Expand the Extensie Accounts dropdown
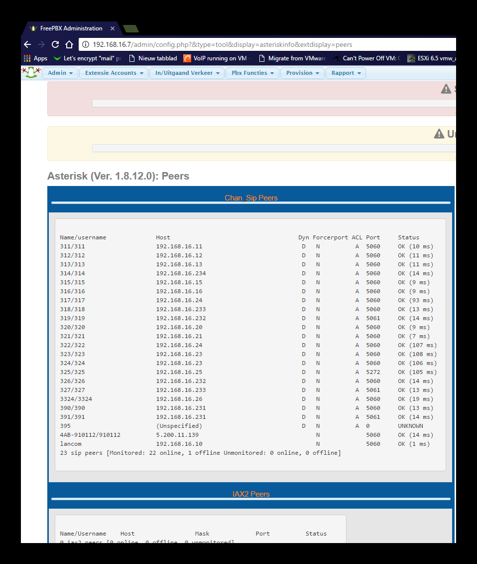The width and height of the screenshot is (477, 564). click(114, 73)
